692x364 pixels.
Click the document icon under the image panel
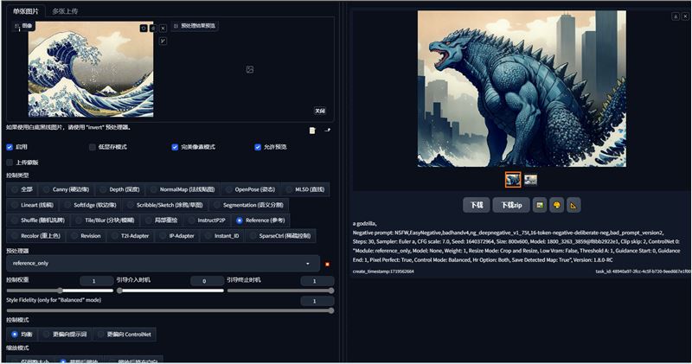click(312, 131)
